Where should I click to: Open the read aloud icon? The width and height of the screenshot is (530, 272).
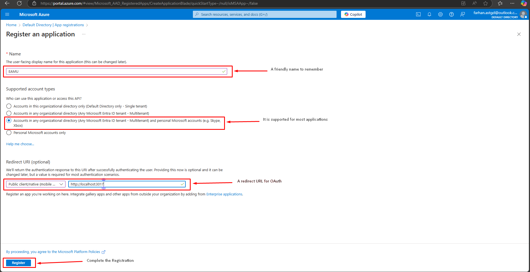click(x=474, y=3)
